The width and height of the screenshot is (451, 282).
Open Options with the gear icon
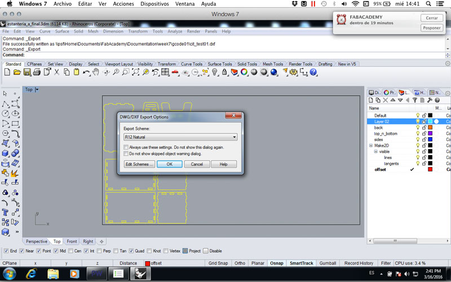tap(294, 72)
